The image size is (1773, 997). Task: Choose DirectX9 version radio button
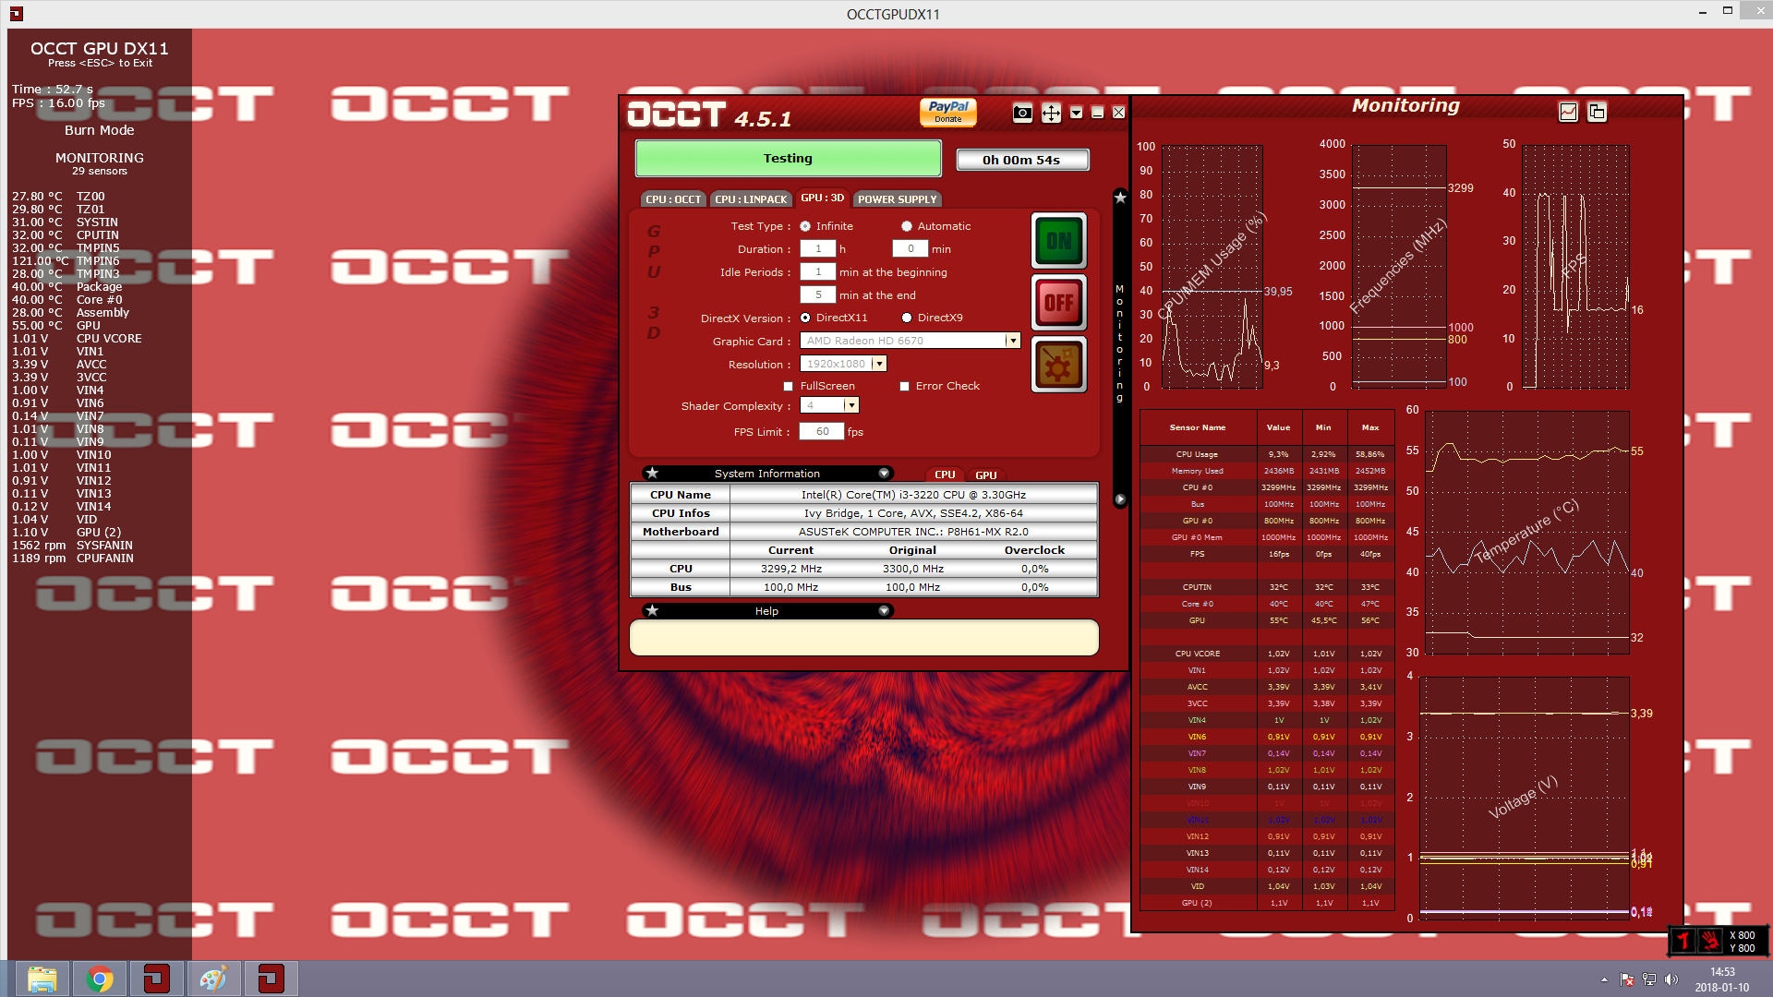click(x=907, y=318)
